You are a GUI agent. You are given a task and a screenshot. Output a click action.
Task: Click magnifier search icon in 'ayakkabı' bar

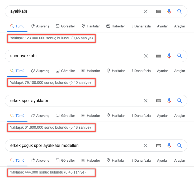(x=179, y=11)
